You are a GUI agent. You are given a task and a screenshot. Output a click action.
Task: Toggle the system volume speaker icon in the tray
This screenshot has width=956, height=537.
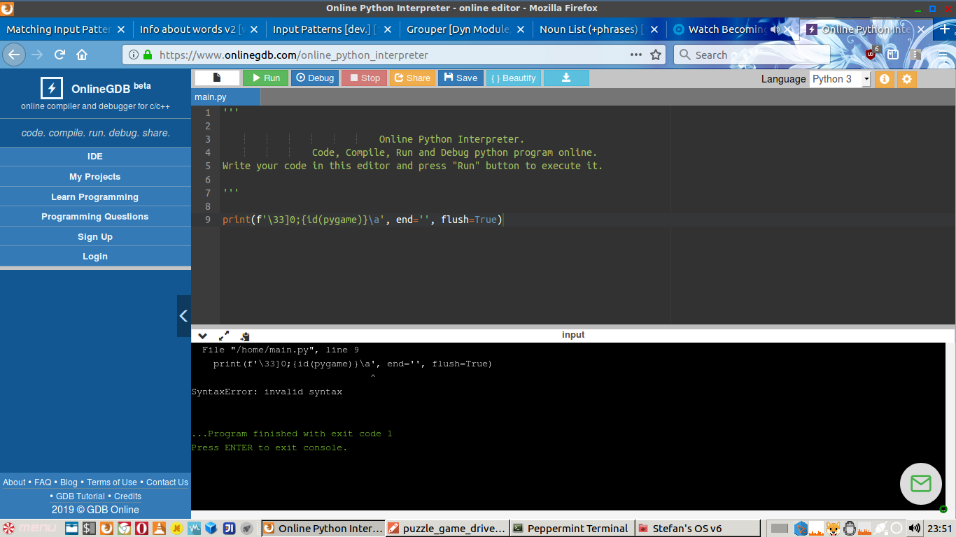tap(914, 528)
